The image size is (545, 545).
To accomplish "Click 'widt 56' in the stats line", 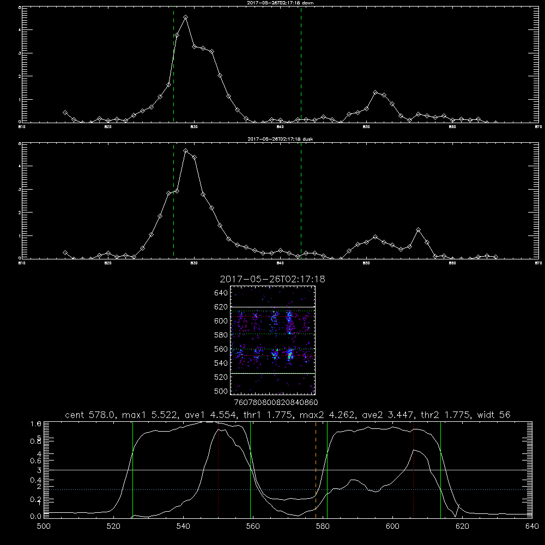I will pyautogui.click(x=494, y=415).
